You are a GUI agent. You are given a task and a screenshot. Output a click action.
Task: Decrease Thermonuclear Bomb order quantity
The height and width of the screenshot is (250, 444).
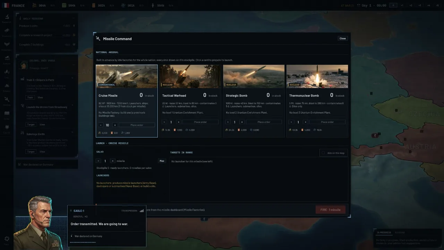pos(291,122)
